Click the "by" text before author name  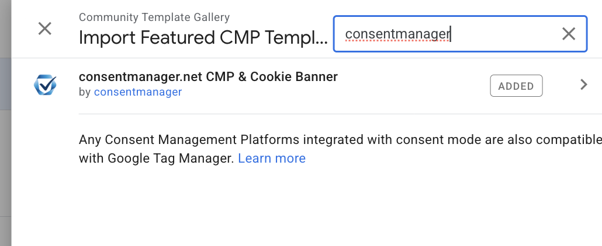[85, 92]
